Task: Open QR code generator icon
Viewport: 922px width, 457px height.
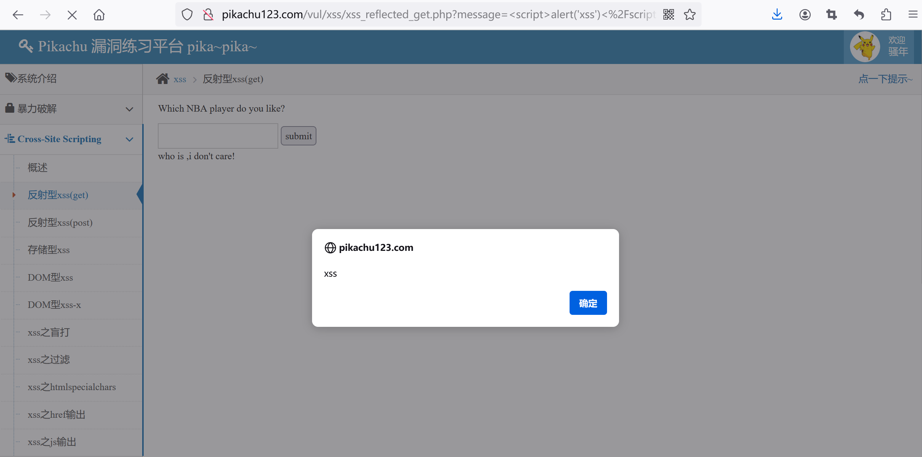Action: pos(668,15)
